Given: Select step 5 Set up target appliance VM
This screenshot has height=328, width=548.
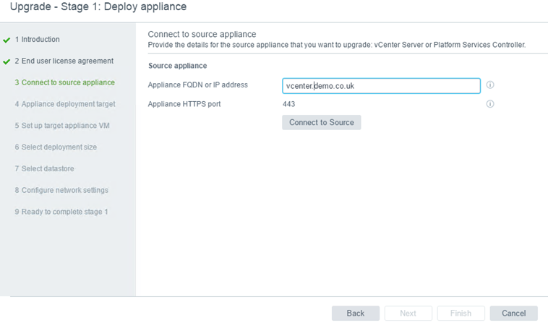Looking at the screenshot, I should tap(62, 126).
